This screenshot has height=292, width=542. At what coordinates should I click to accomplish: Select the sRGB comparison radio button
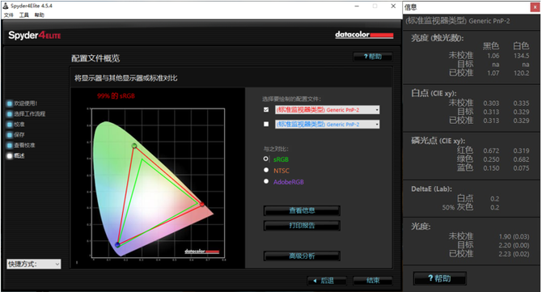[266, 159]
